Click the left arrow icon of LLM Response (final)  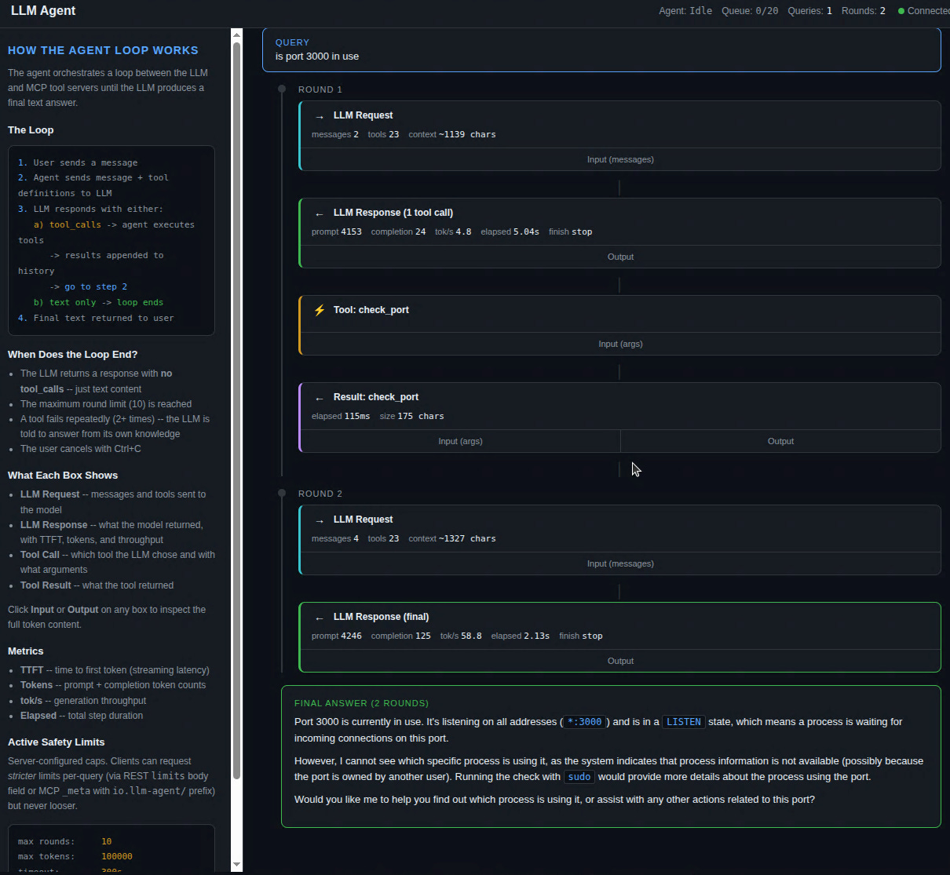pyautogui.click(x=320, y=618)
